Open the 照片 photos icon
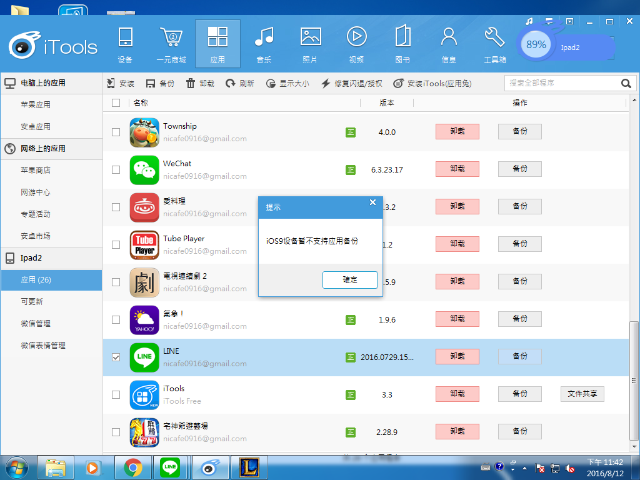This screenshot has height=480, width=640. coord(310,36)
